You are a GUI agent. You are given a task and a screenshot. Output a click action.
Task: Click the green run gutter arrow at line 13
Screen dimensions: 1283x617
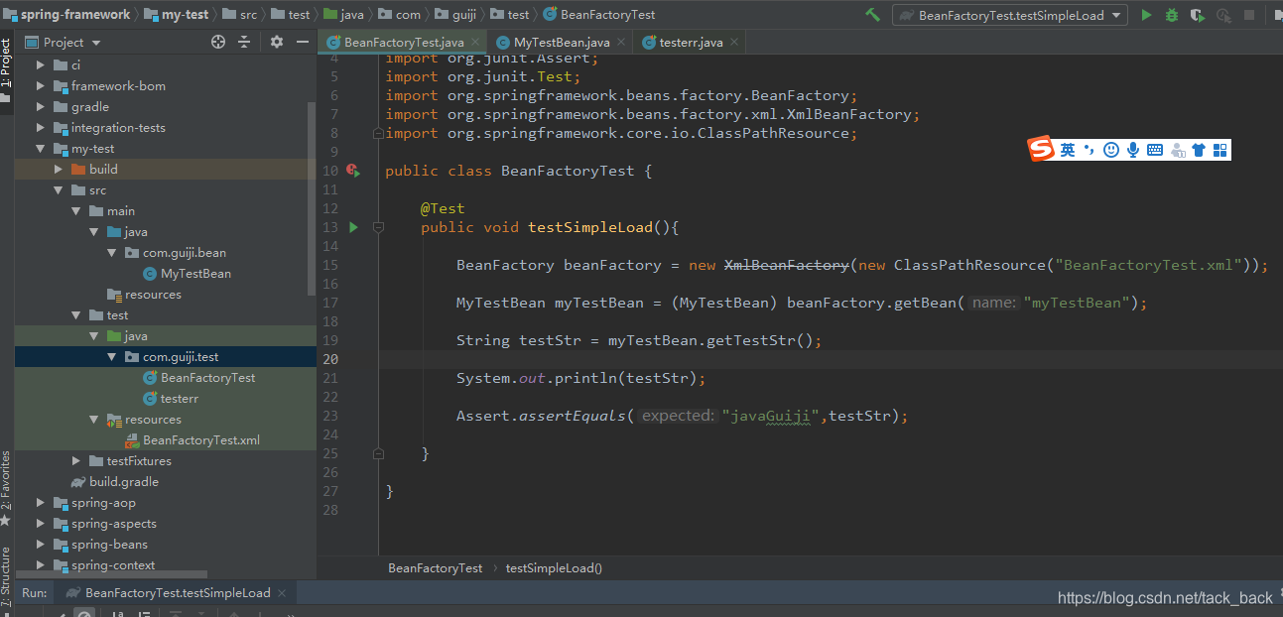[x=353, y=227]
